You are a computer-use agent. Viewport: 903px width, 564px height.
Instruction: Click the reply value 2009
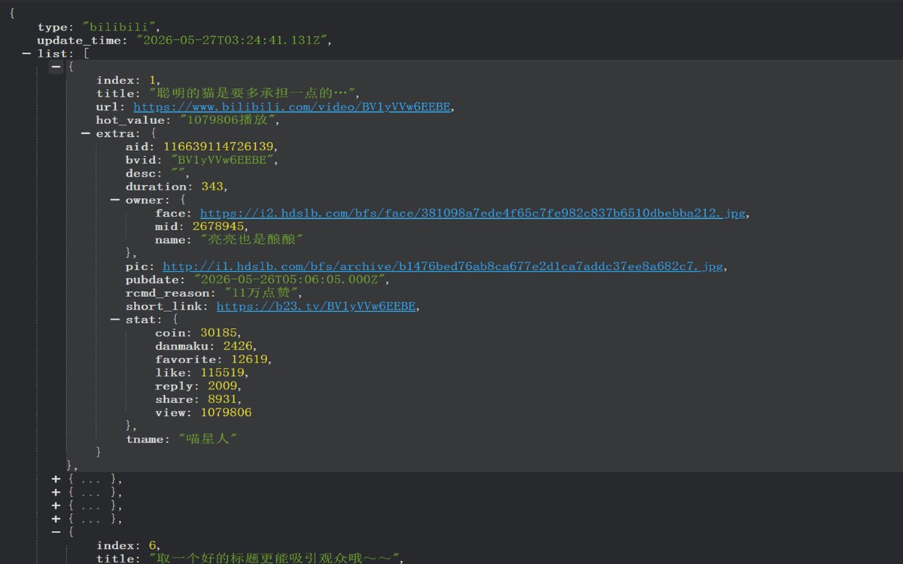tap(223, 386)
